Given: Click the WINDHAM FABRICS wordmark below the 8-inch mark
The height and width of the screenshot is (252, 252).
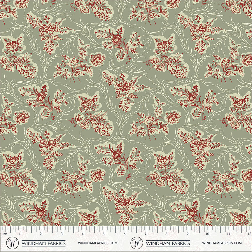Looking at the screenshot, I should (x=168, y=243).
